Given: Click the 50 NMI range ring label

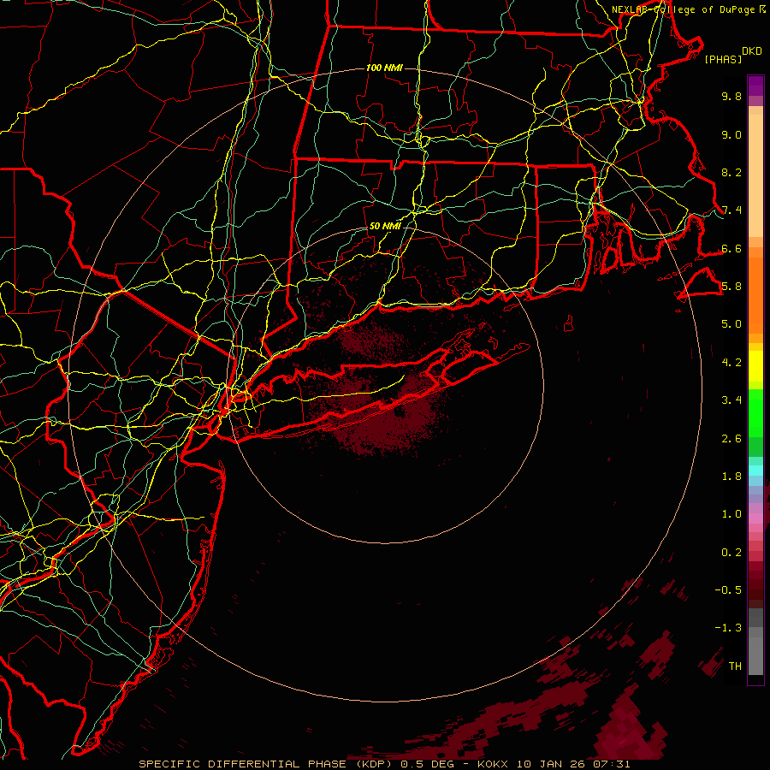Looking at the screenshot, I should point(385,226).
